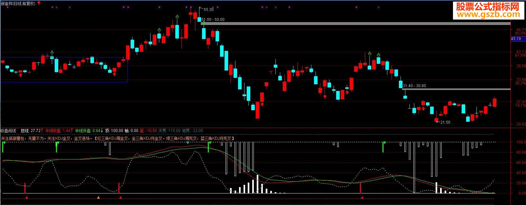Select the 51.00 - 50.00 resistance label
Viewport: 526px width, 205px height.
213,20
